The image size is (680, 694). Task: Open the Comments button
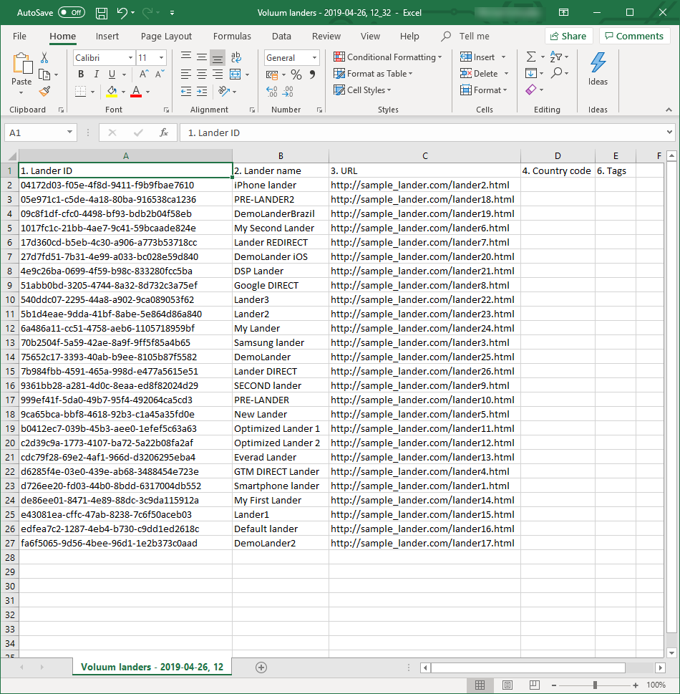point(634,37)
